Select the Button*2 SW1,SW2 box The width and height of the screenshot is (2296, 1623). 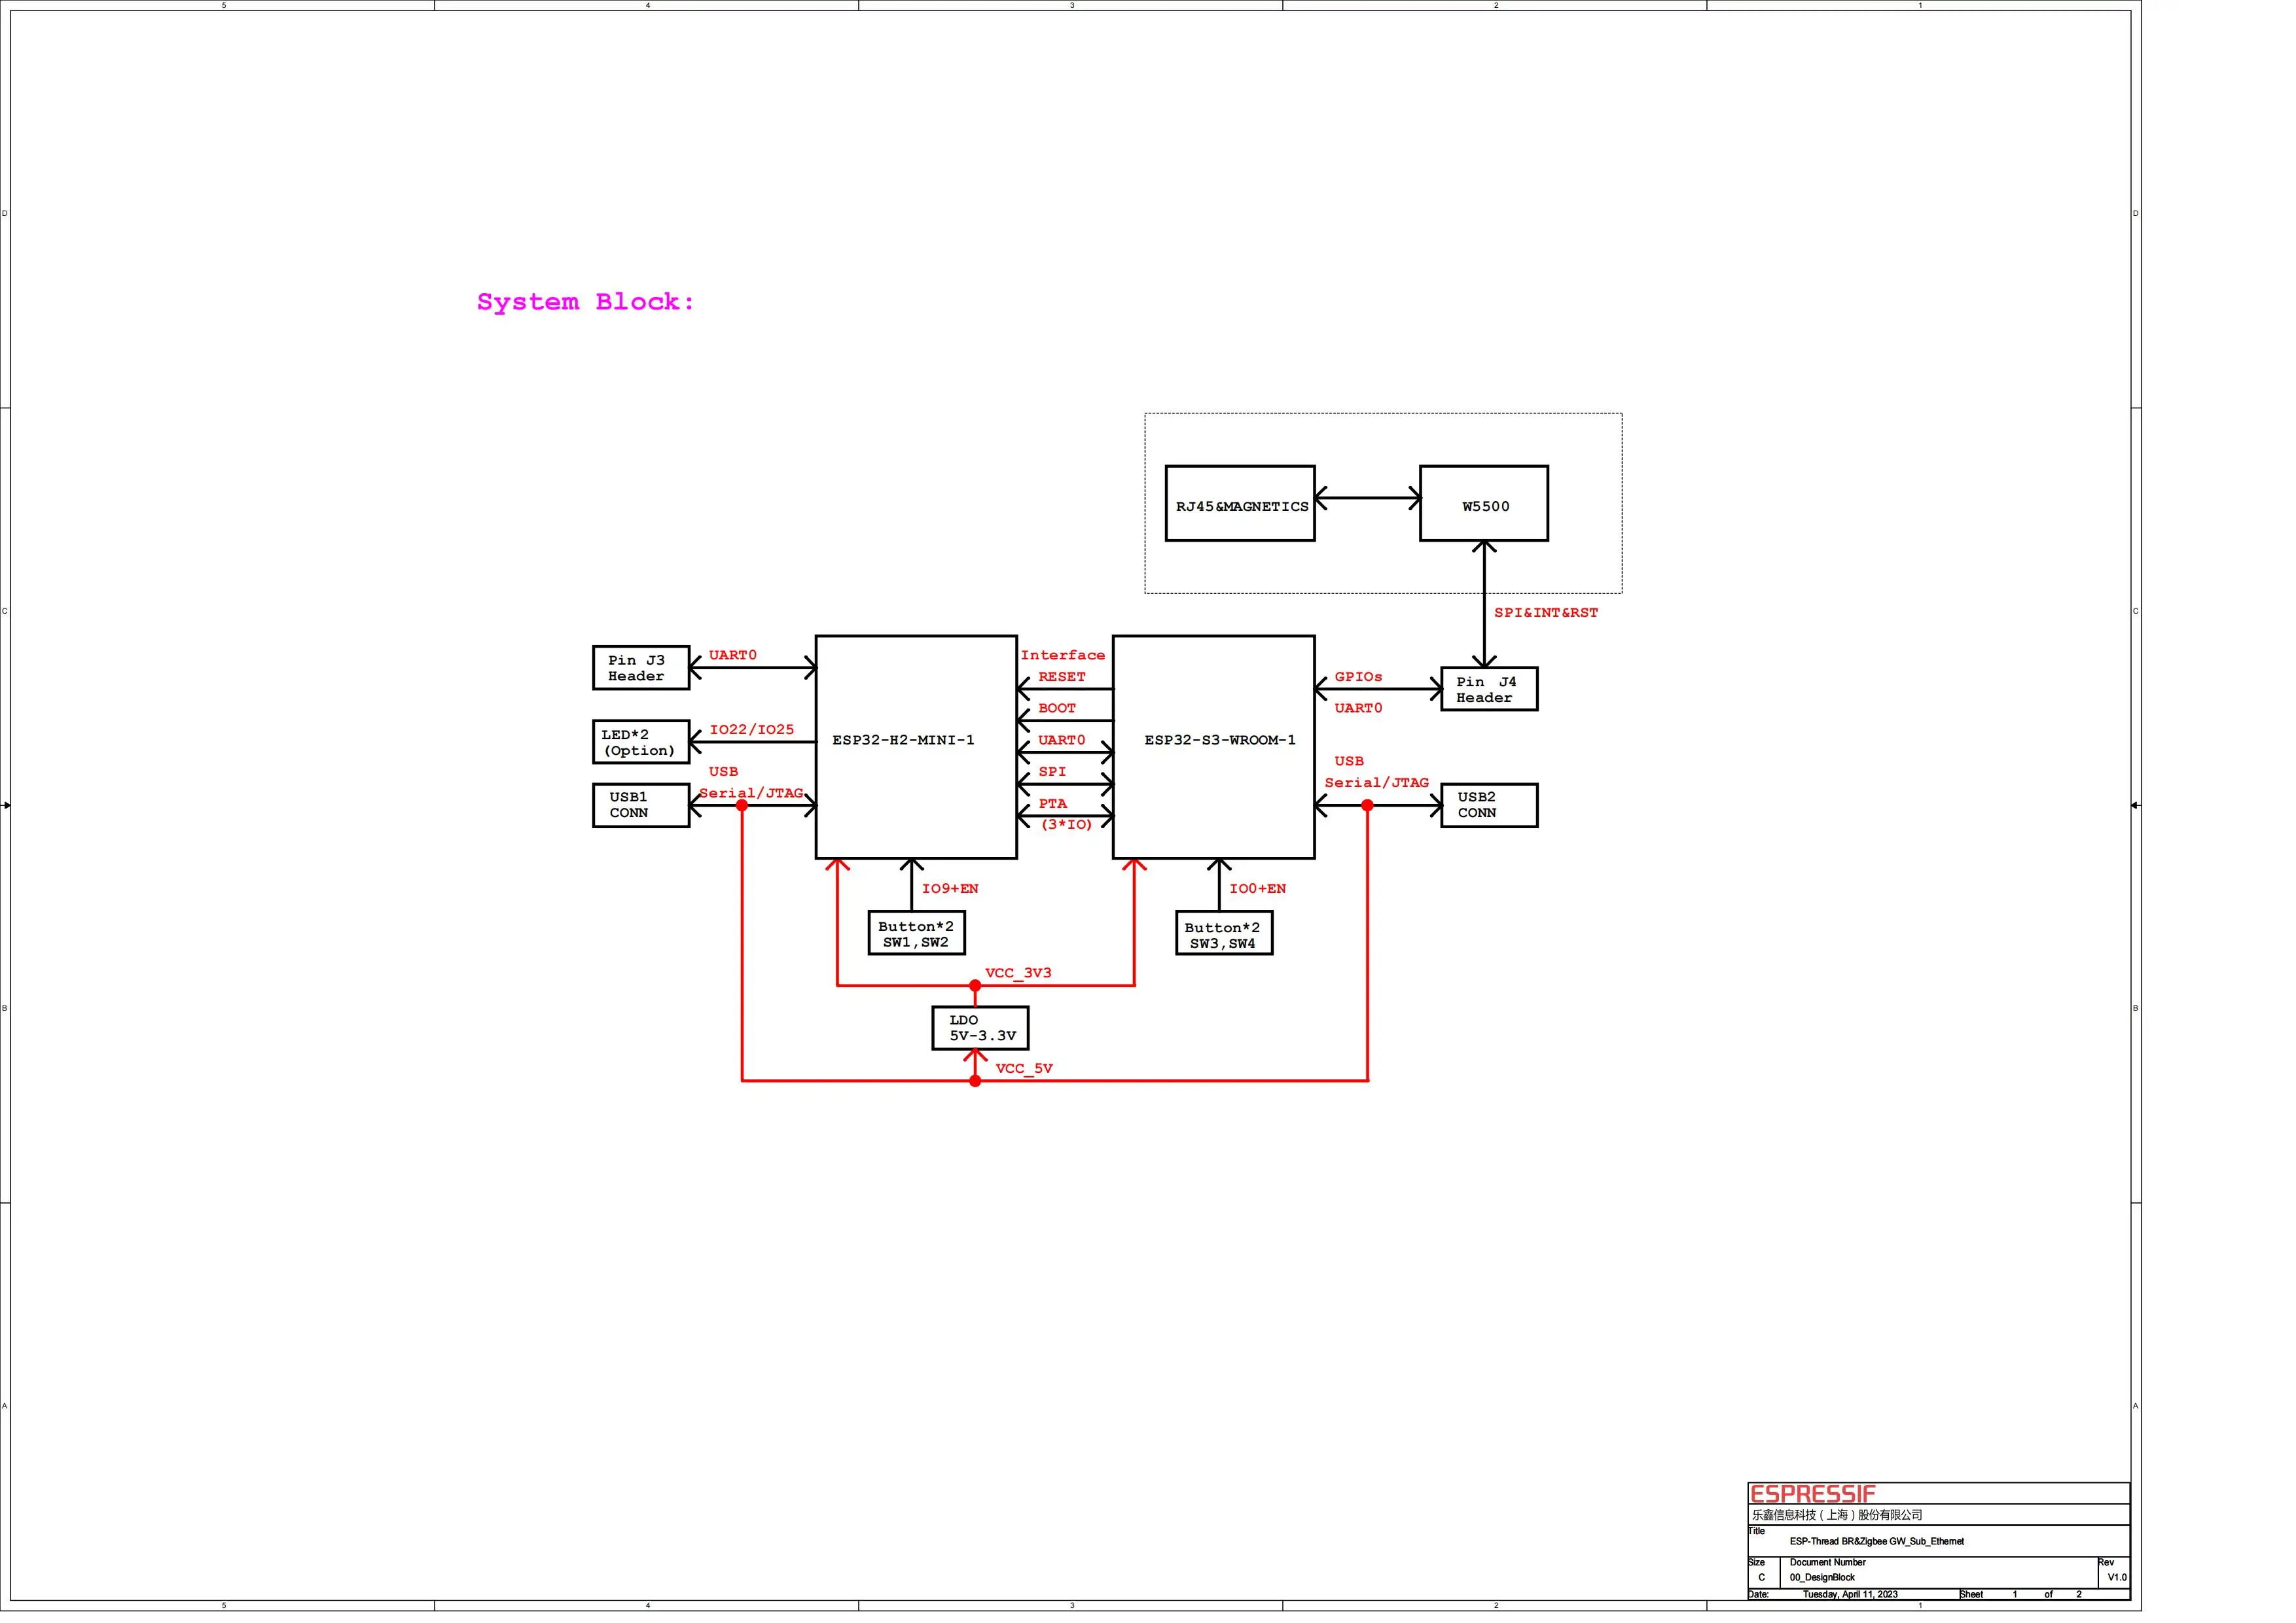point(917,934)
